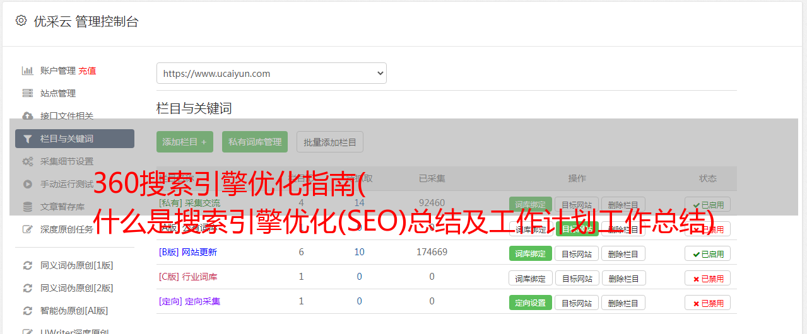Image resolution: width=807 pixels, height=334 pixels.
Task: Click 目标网站 in the 网站更新 row
Action: pos(577,254)
